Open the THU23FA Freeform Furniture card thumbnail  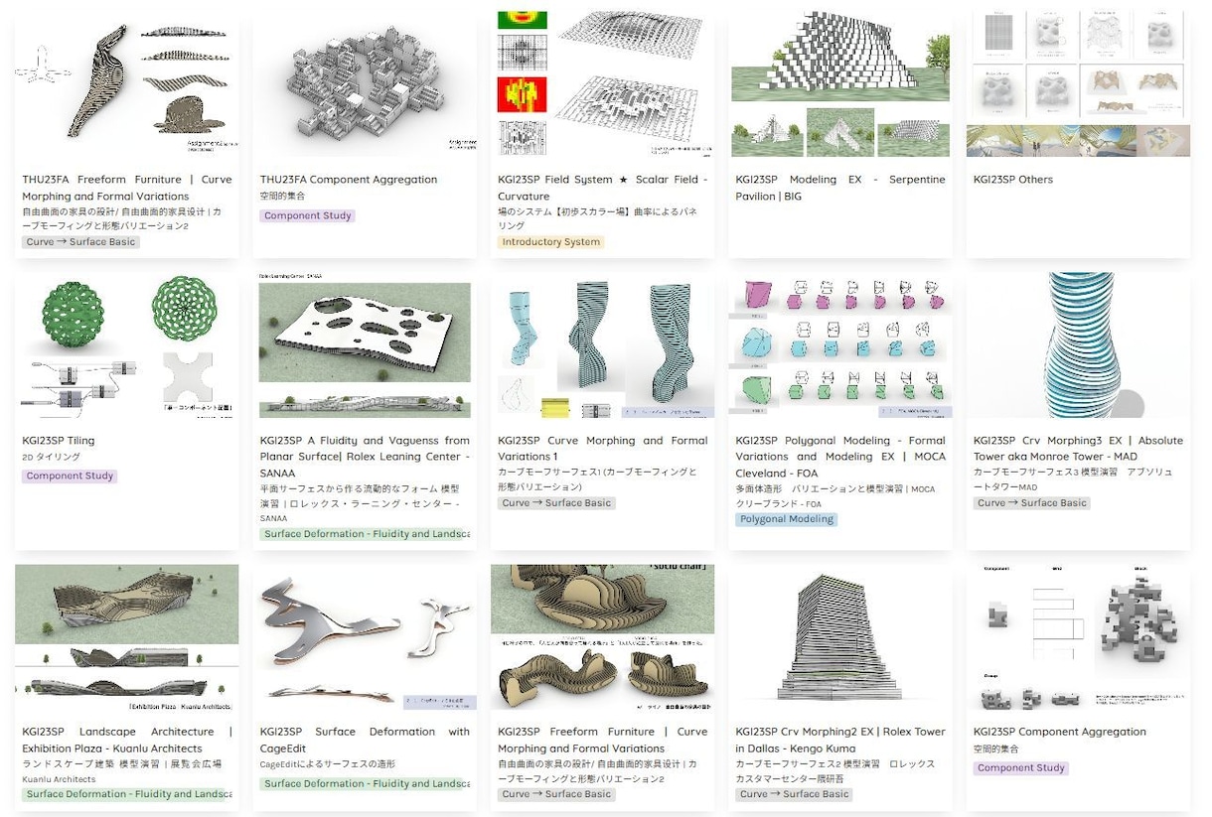pos(126,86)
